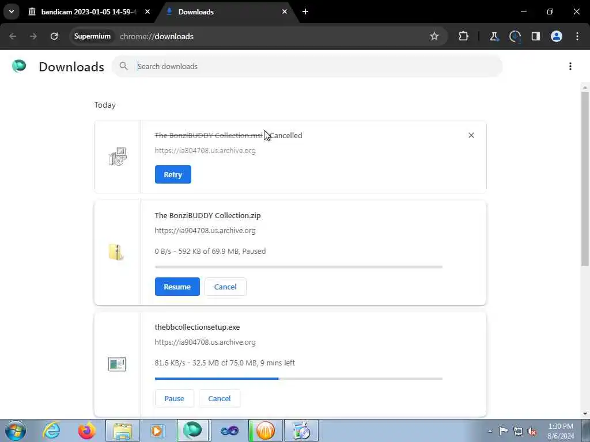Viewport: 590px width, 442px height.
Task: Open Windows Media Player taskbar icon
Action: pyautogui.click(x=157, y=430)
